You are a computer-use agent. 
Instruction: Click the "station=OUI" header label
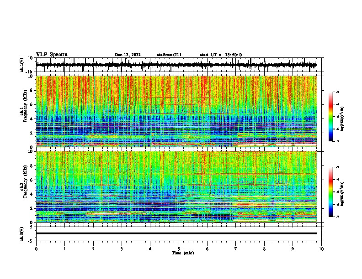[x=169, y=55]
